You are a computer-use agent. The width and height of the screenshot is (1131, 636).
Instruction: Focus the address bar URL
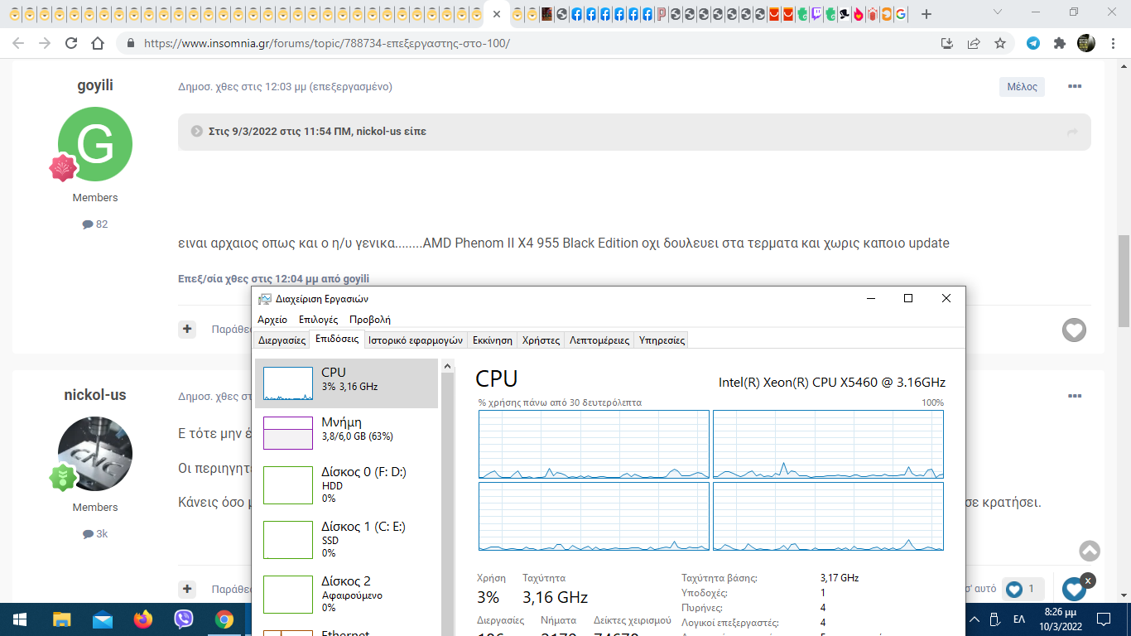point(327,43)
